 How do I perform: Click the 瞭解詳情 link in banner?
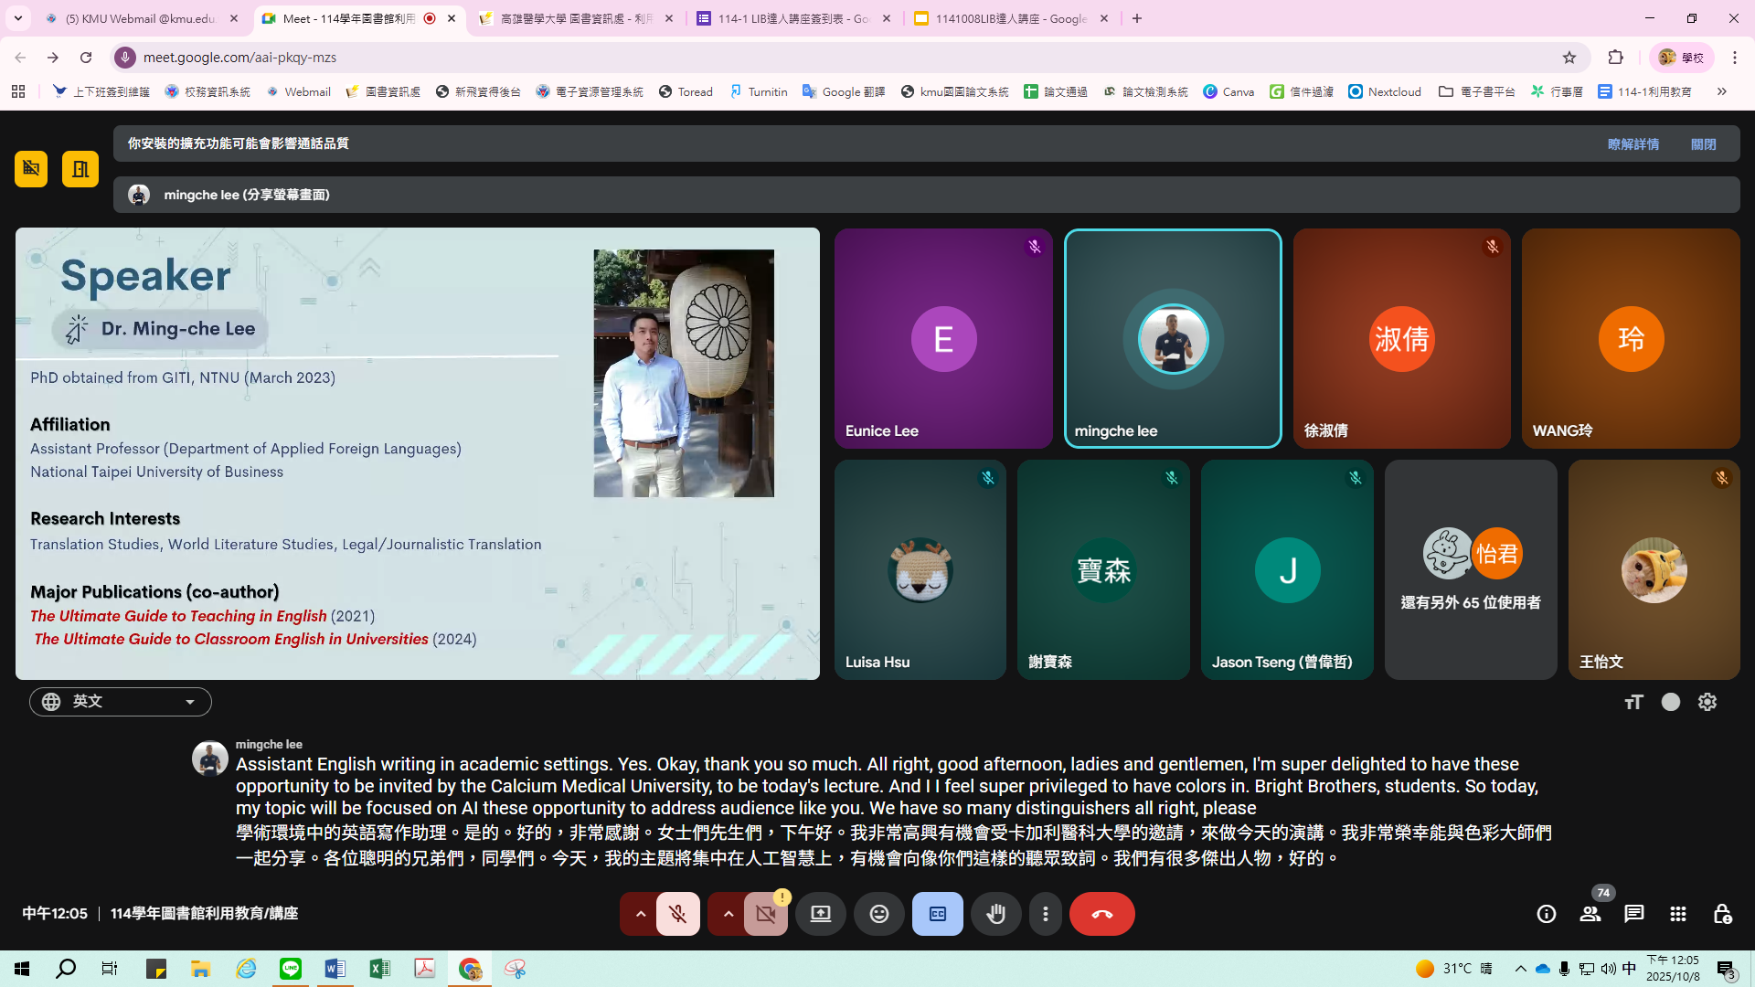1633,144
